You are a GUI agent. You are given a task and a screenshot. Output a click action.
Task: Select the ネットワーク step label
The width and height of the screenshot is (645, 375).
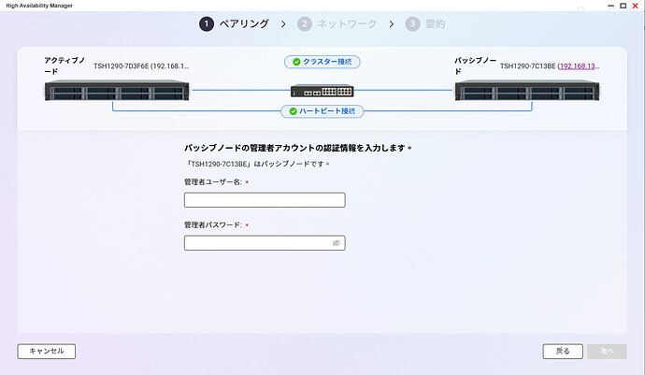347,23
